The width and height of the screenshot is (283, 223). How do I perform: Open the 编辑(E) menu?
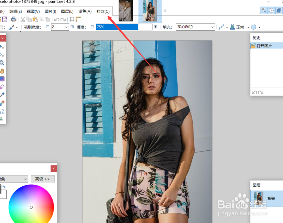point(16,11)
